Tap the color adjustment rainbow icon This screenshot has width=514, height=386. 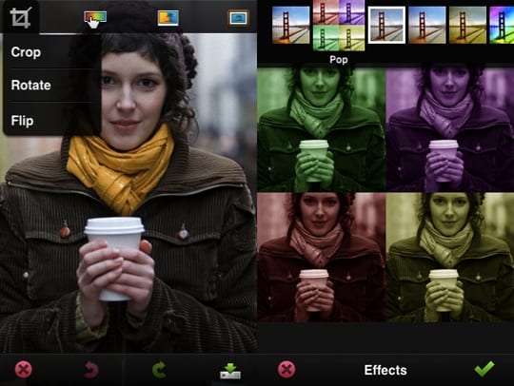[95, 17]
